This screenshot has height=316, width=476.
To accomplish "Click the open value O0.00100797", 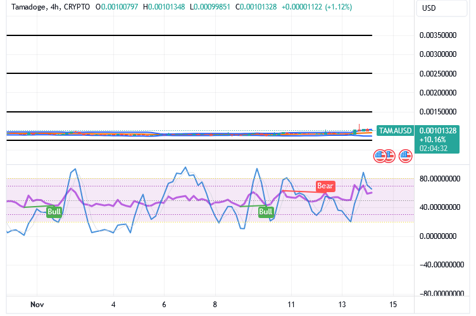I will coord(117,7).
